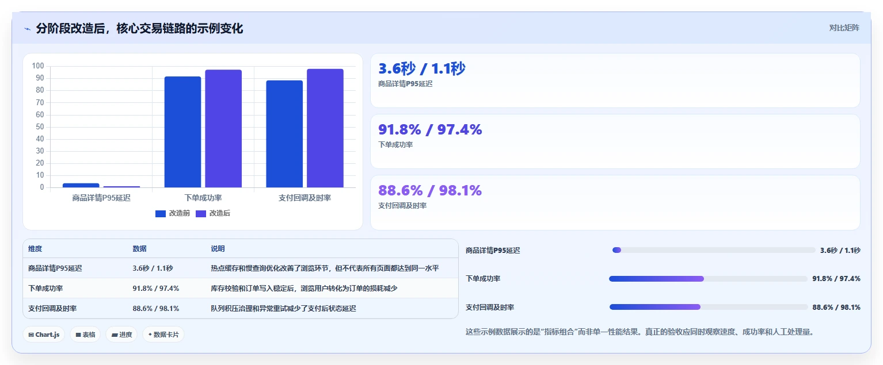Screen dimensions: 883x365
Task: Select the 数据卡片 chip
Action: click(163, 335)
